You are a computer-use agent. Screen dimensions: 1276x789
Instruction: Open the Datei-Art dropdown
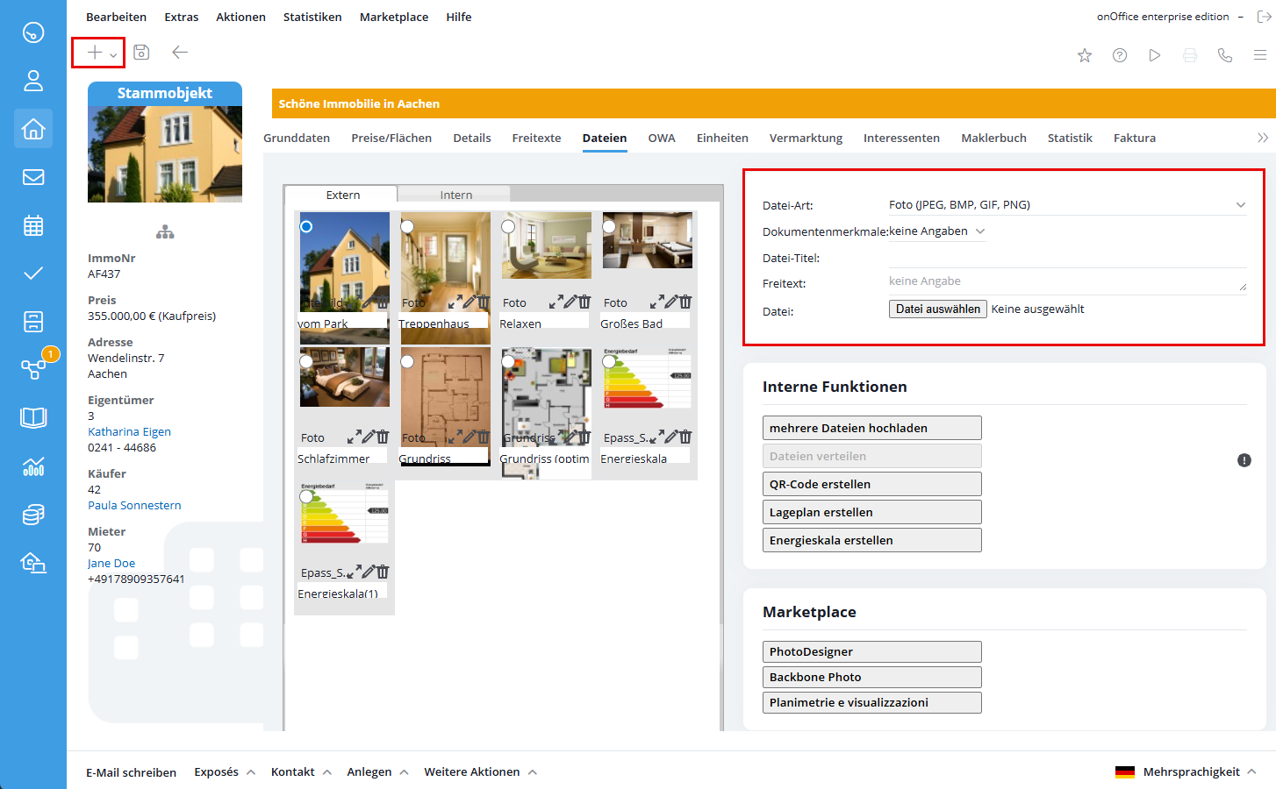(1066, 205)
